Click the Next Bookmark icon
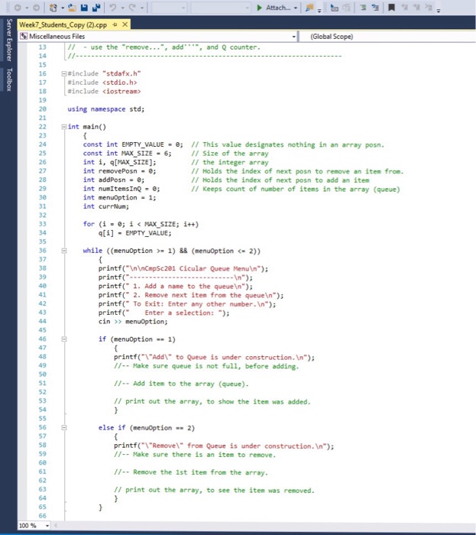The image size is (476, 535). pyautogui.click(x=416, y=8)
